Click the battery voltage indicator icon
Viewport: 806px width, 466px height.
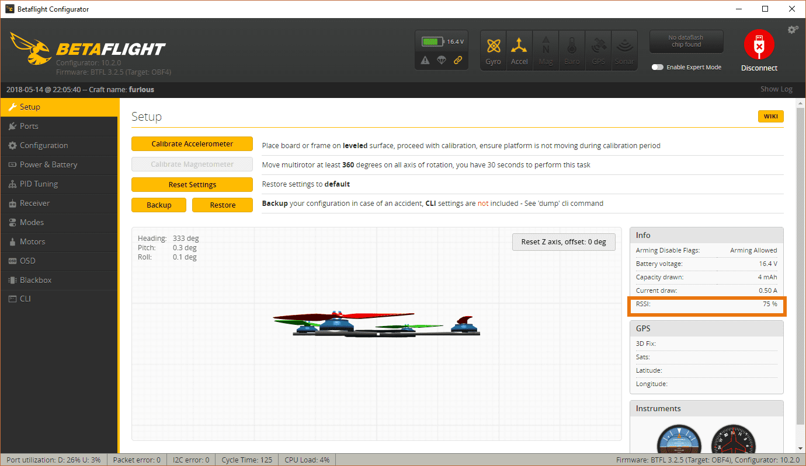[433, 42]
